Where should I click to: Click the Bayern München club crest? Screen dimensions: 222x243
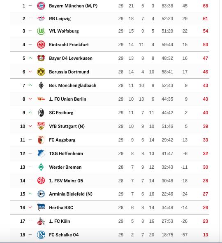(x=41, y=6)
